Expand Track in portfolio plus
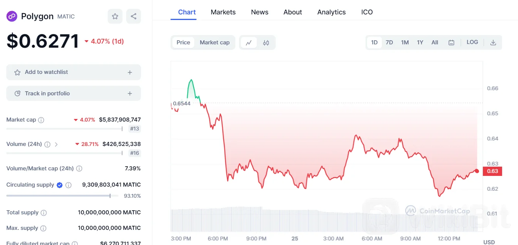 pyautogui.click(x=130, y=93)
